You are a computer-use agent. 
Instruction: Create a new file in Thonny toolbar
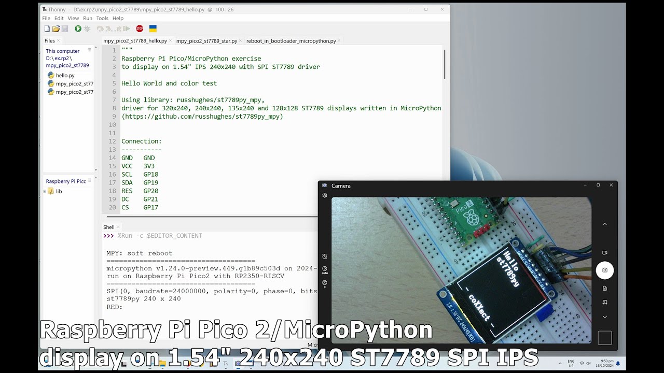(x=47, y=29)
